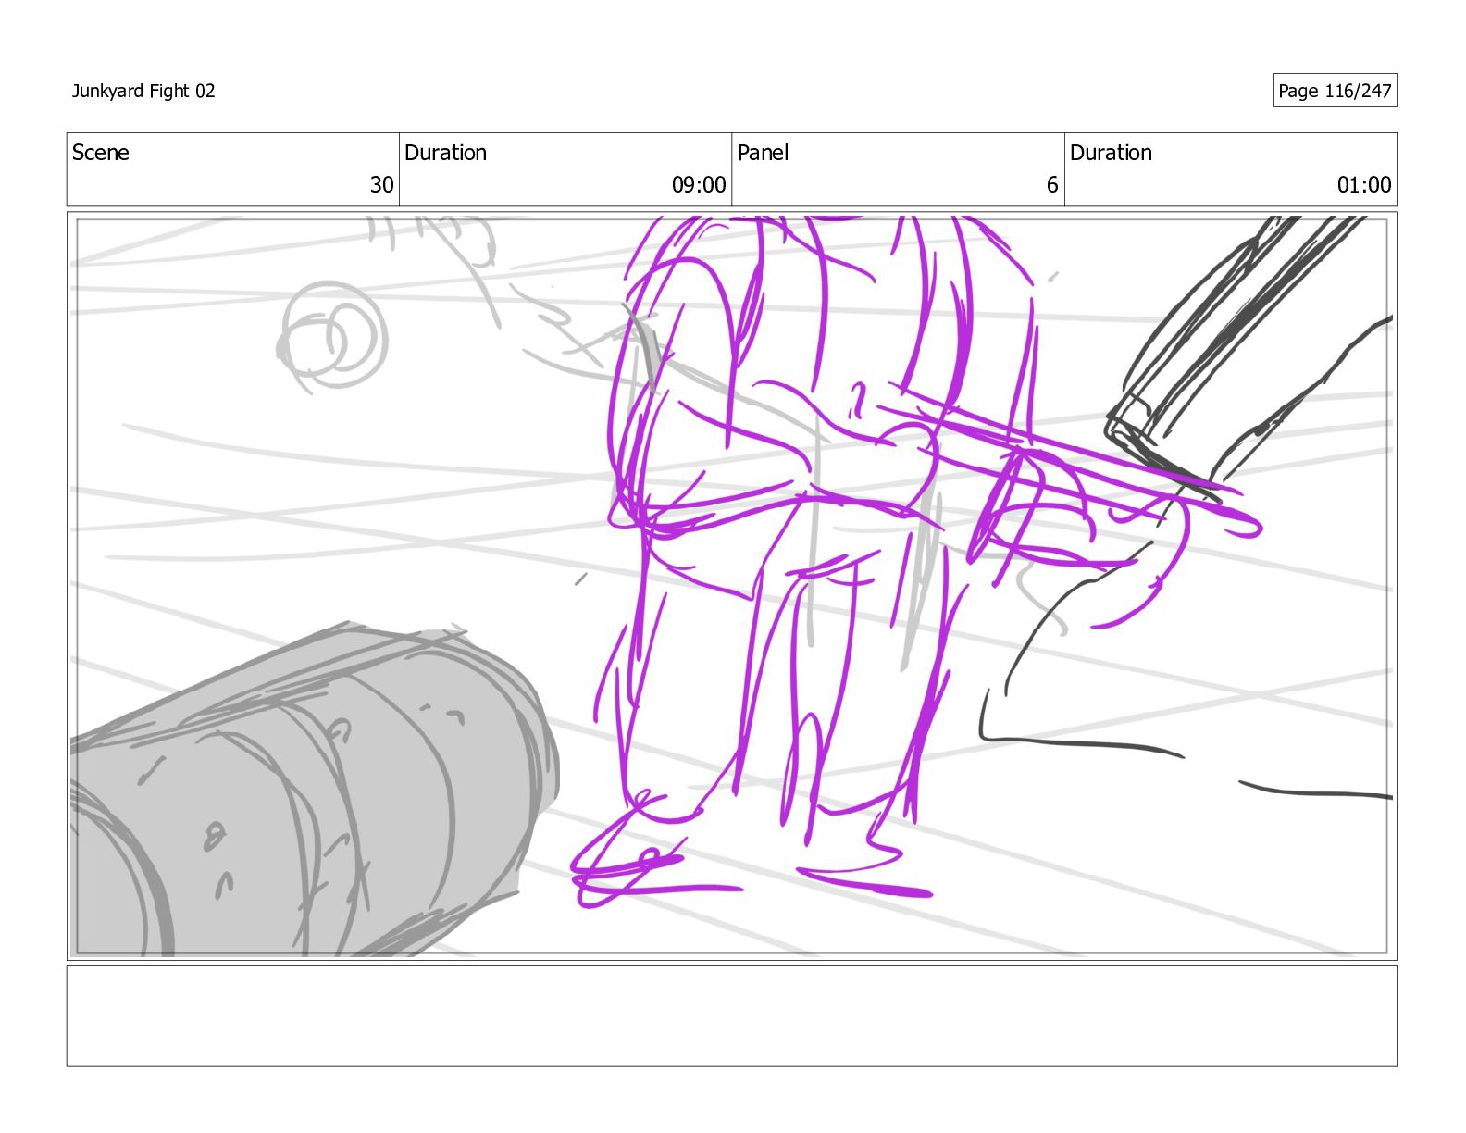Click the Duration label next to Scene
This screenshot has height=1133, width=1466.
(445, 153)
